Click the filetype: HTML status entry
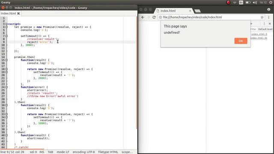The height and width of the screenshot is (154, 274). (108, 152)
